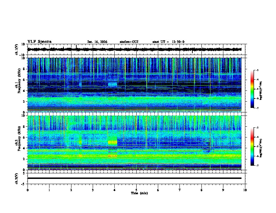Click the upper color bar log(PSD) label
The height and width of the screenshot is (213, 276).
pyautogui.click(x=261, y=91)
